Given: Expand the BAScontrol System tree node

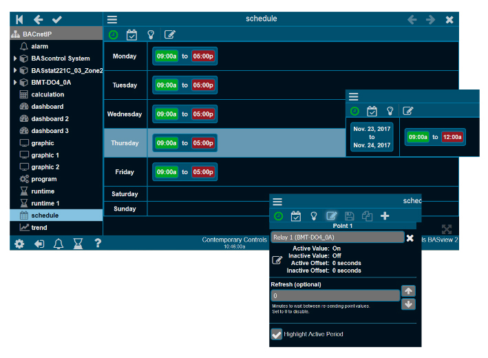Looking at the screenshot, I should (15, 59).
